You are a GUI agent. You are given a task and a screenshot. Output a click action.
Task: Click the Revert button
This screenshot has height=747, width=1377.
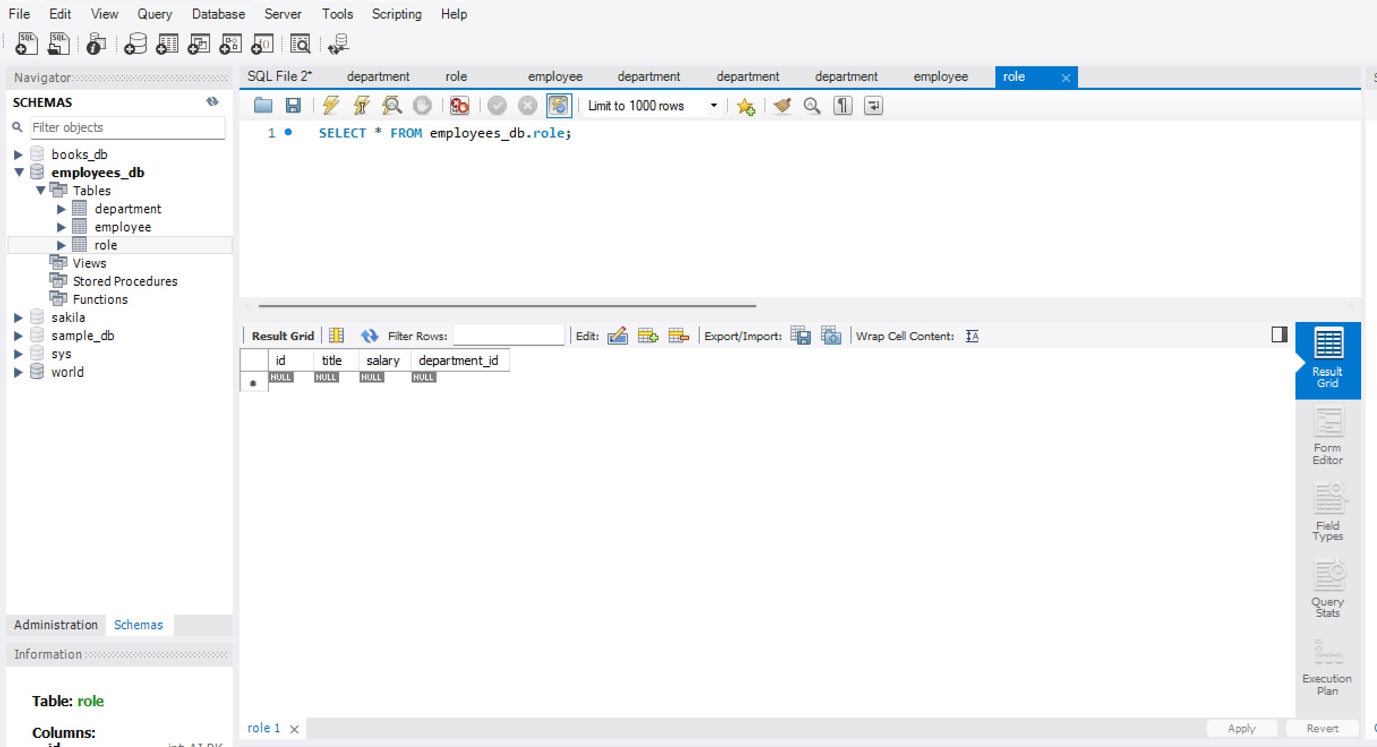(x=1322, y=728)
